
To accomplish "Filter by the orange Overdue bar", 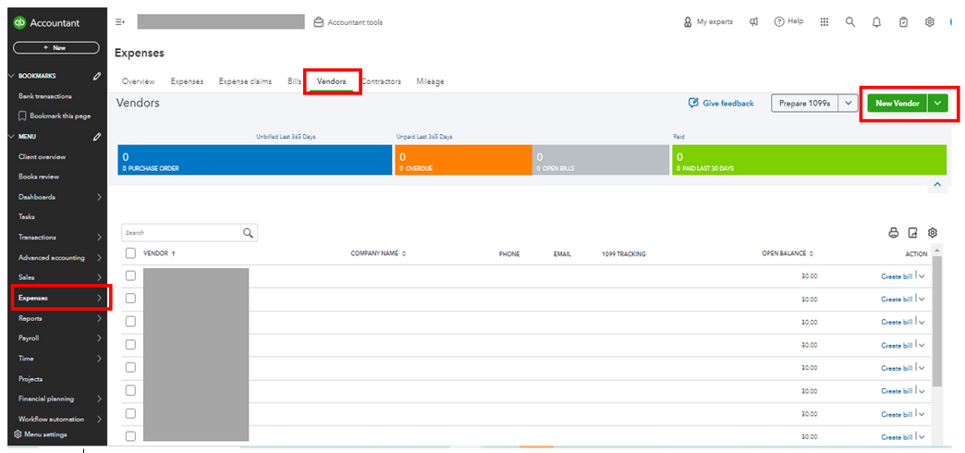I will [463, 160].
